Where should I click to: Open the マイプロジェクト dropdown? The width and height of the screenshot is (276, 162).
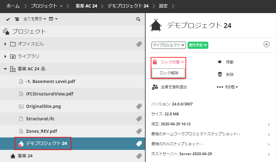point(169,45)
